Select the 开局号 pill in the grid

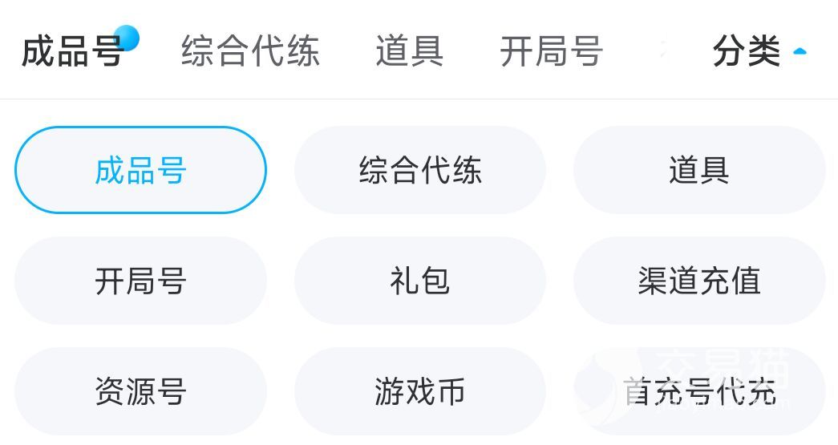140,281
